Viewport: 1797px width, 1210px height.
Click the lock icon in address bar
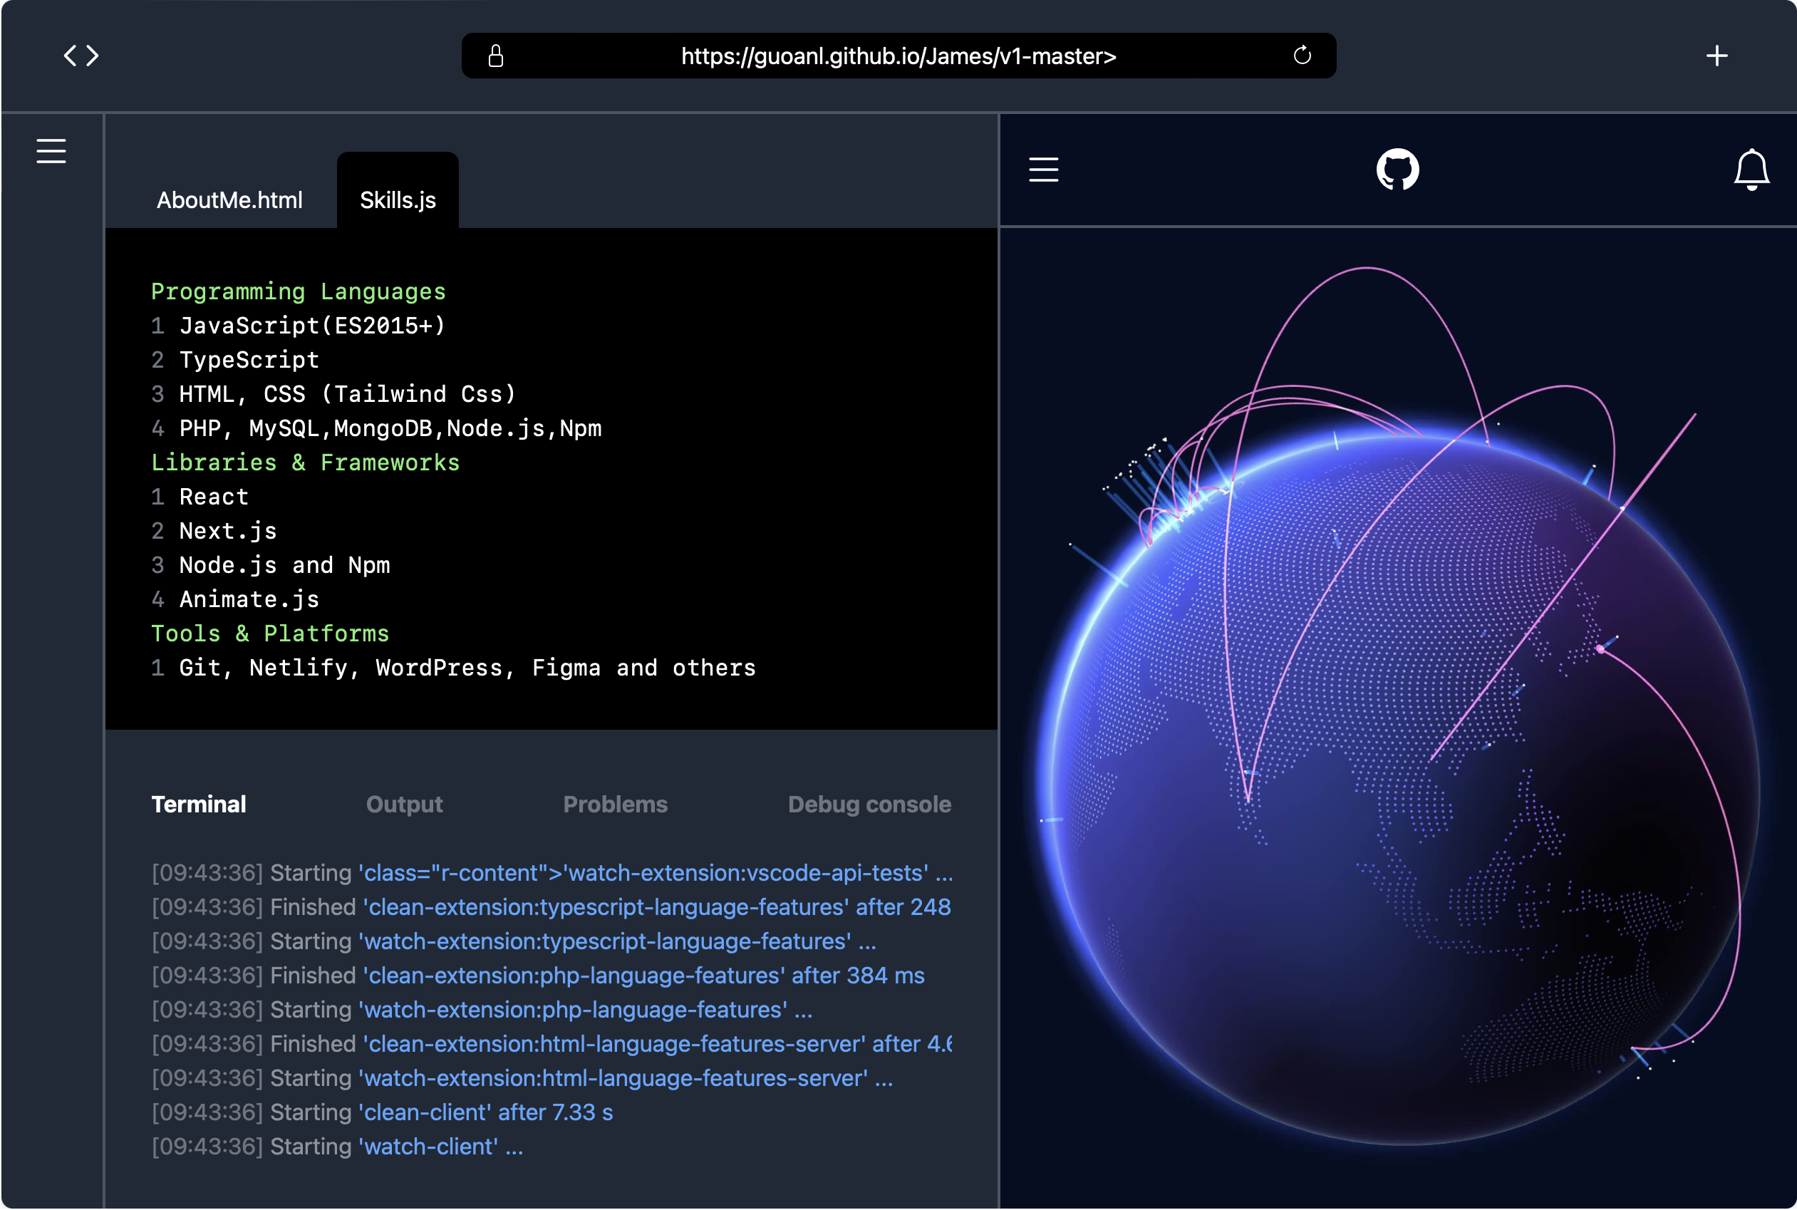pos(495,56)
